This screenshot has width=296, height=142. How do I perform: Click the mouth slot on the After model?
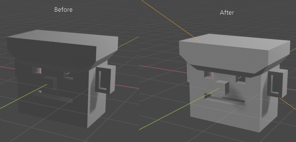tap(225, 100)
